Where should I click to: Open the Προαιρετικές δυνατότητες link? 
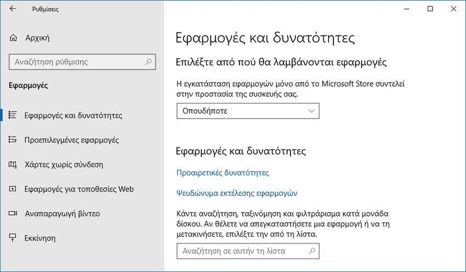(x=223, y=173)
